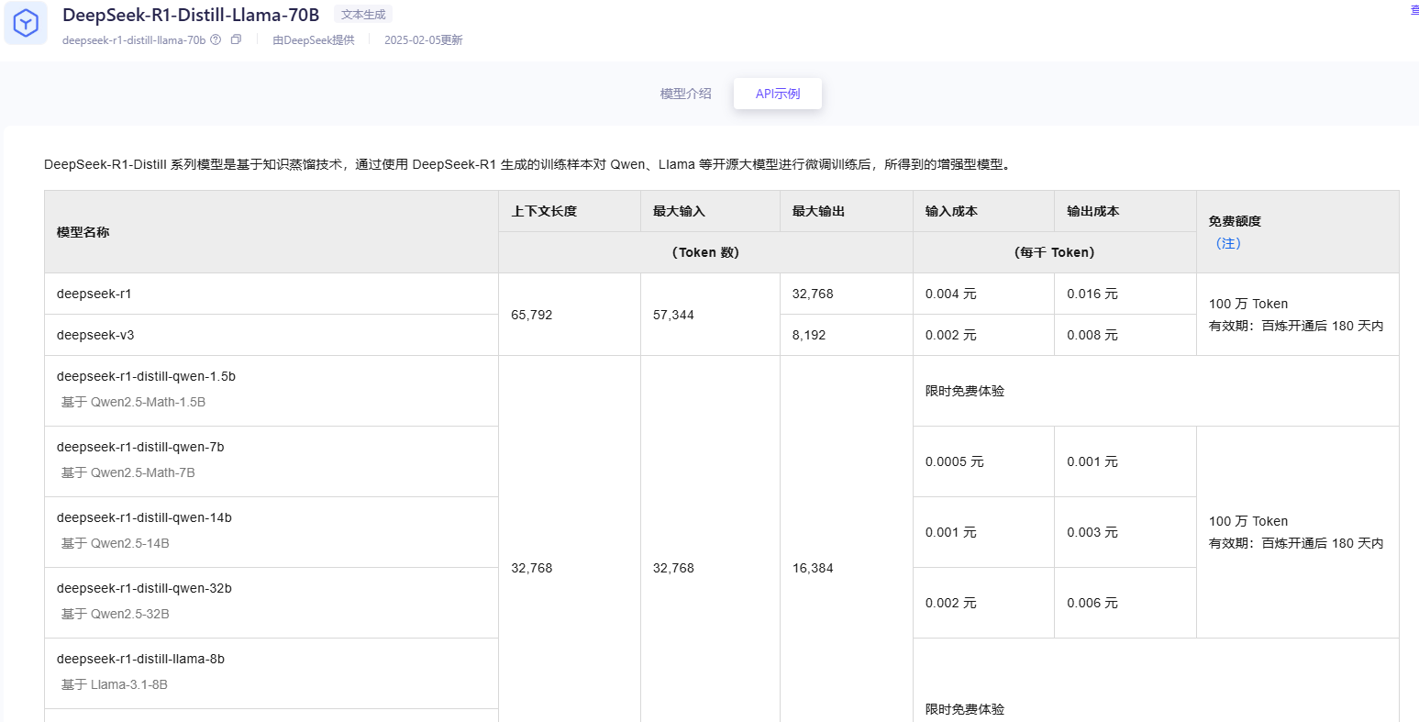Click the 0.0005 元 input cost cell
The image size is (1419, 722).
(983, 461)
